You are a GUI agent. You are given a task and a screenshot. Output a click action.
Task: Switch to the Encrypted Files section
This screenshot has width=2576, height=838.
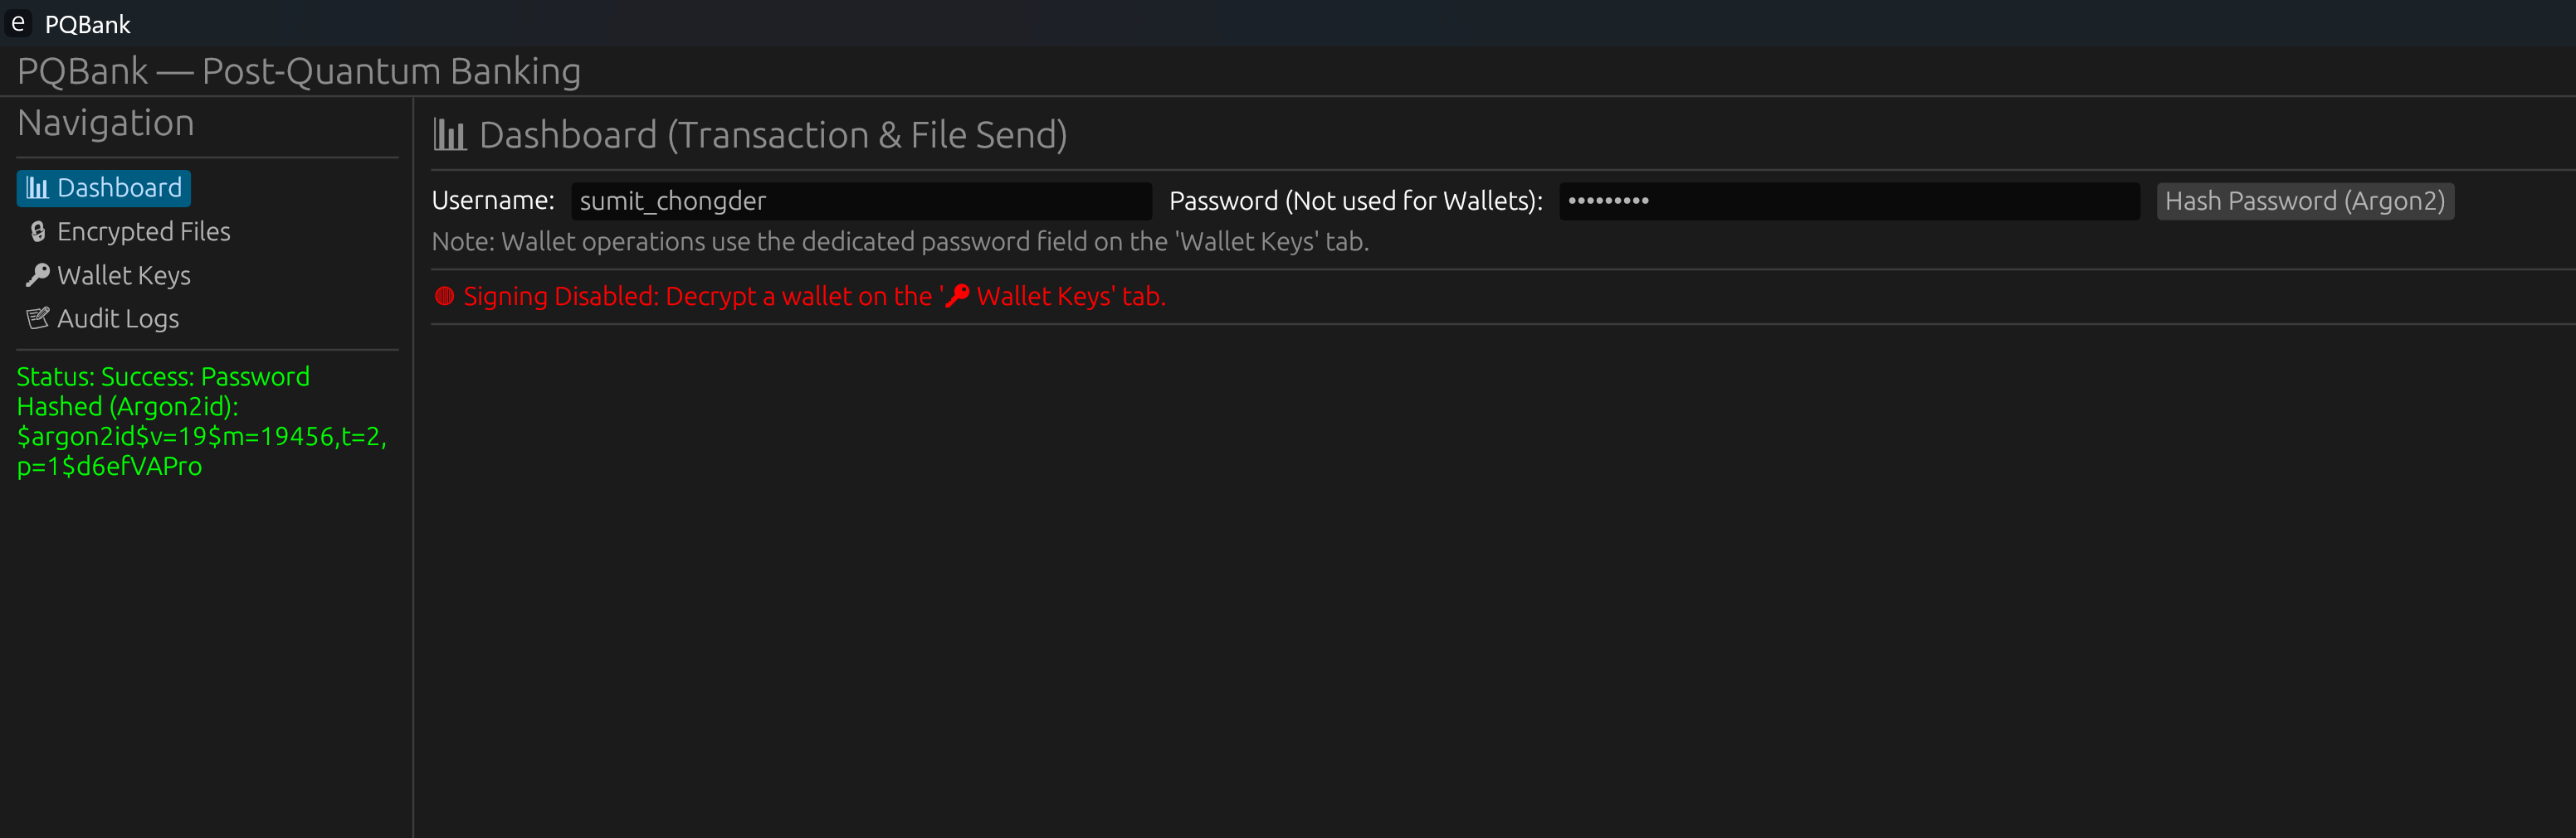pos(143,232)
